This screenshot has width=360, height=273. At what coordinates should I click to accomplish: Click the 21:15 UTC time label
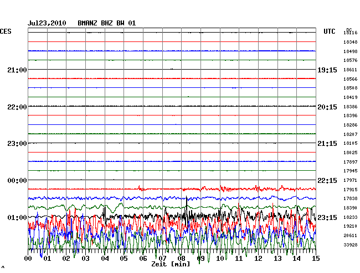click(327, 144)
